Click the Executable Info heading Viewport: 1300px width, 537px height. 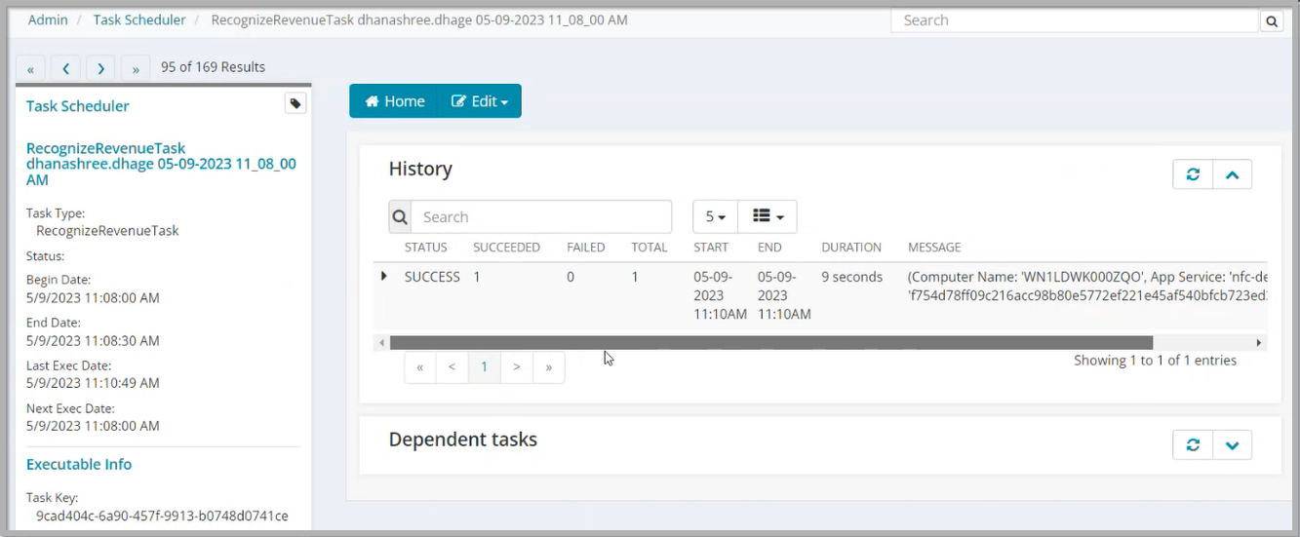click(x=79, y=464)
